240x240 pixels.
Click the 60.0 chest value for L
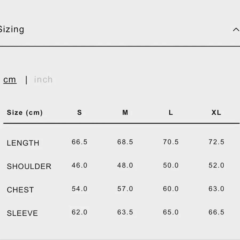(x=171, y=189)
